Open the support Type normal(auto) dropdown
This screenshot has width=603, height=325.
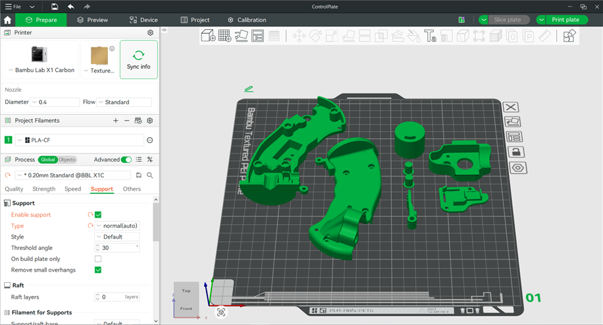point(117,225)
